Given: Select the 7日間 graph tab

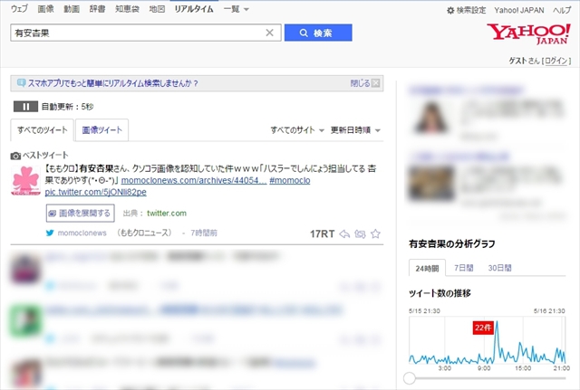Looking at the screenshot, I should tap(464, 268).
